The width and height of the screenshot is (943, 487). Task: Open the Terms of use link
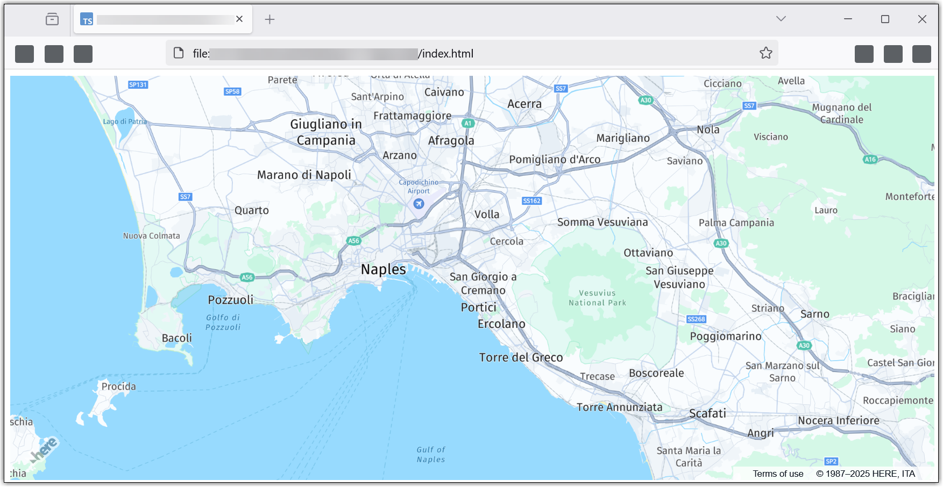[778, 474]
